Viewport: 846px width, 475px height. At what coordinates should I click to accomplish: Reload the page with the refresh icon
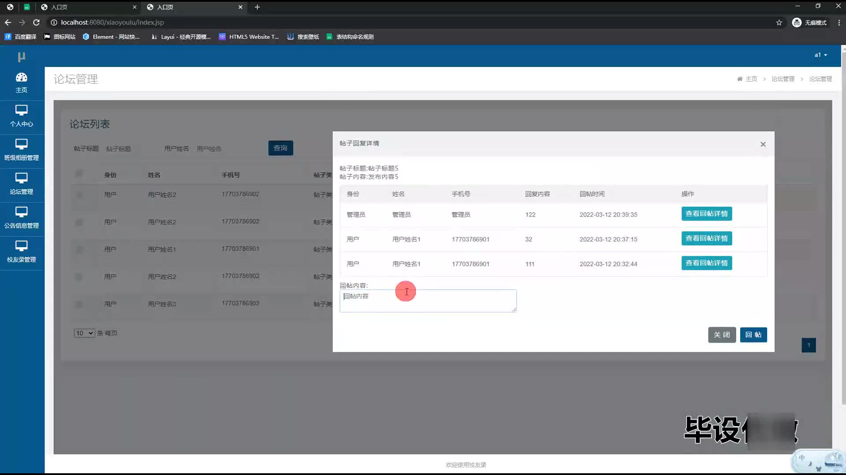tap(37, 22)
